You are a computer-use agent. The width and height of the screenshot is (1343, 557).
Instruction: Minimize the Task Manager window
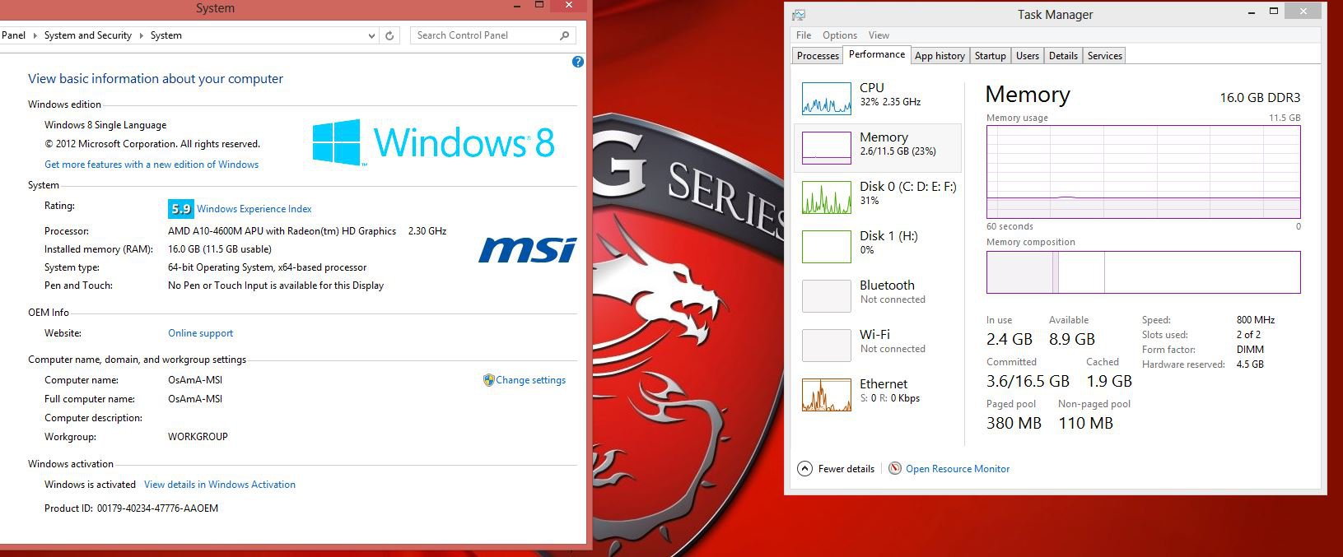[1250, 11]
